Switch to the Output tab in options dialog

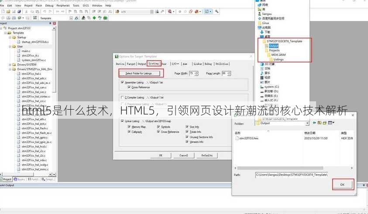coord(142,64)
